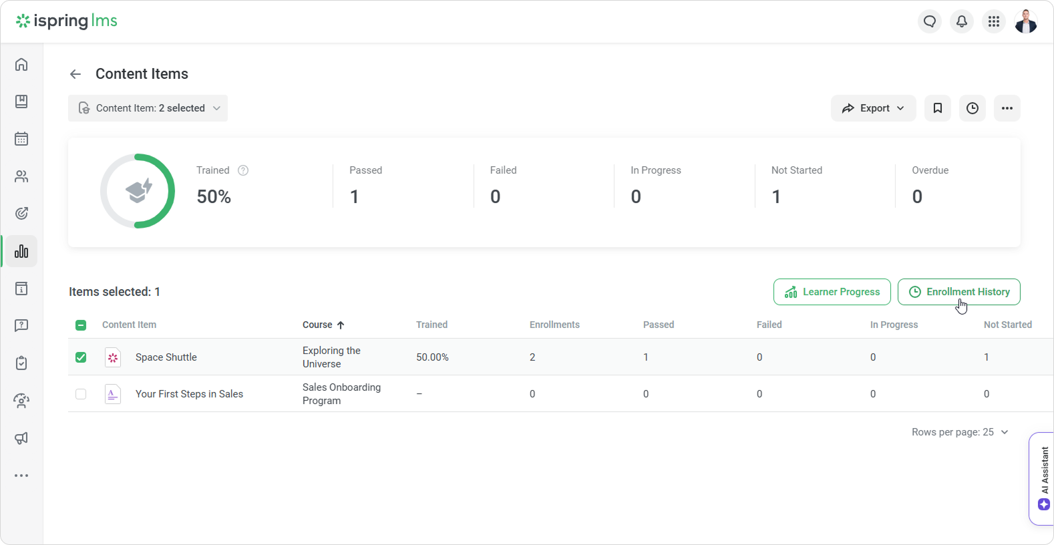This screenshot has width=1054, height=545.
Task: Open the calendar icon in the sidebar
Action: 21,139
